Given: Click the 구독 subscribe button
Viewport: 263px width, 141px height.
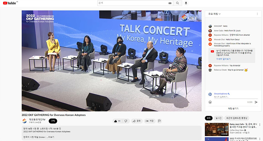Looking at the screenshot, I should [53, 121].
